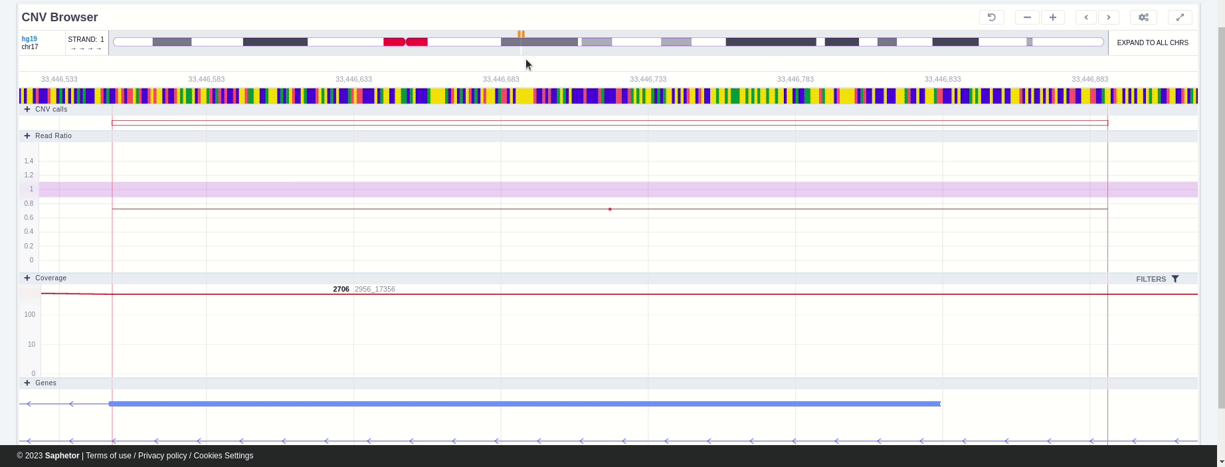
Task: Zoom in with the plus button
Action: pos(1053,17)
